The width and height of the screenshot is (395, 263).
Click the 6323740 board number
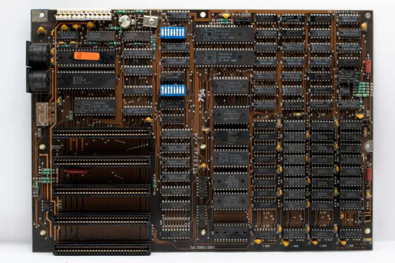195,160
